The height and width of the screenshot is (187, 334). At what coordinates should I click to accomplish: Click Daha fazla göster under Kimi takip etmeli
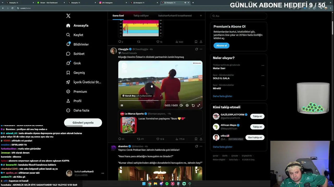click(x=223, y=147)
